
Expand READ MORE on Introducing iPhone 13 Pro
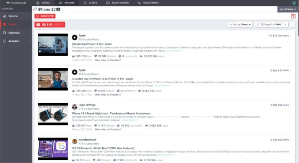pos(174,51)
